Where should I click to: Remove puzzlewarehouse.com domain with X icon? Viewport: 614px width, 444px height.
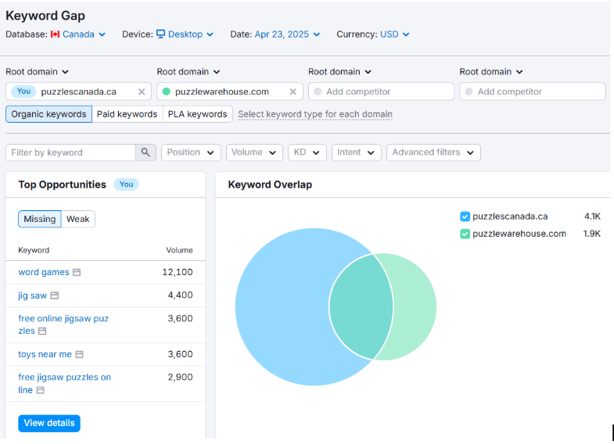[293, 91]
